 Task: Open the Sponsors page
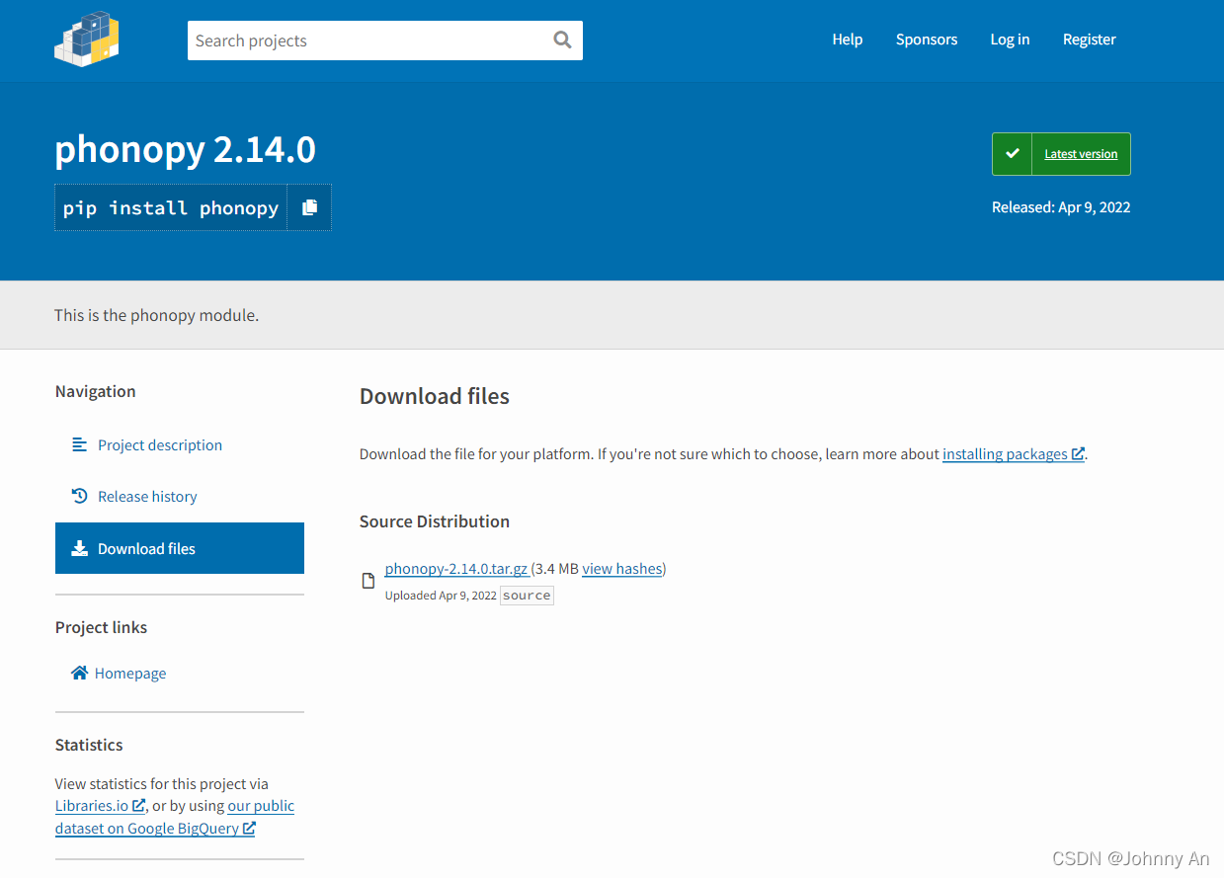pos(927,40)
